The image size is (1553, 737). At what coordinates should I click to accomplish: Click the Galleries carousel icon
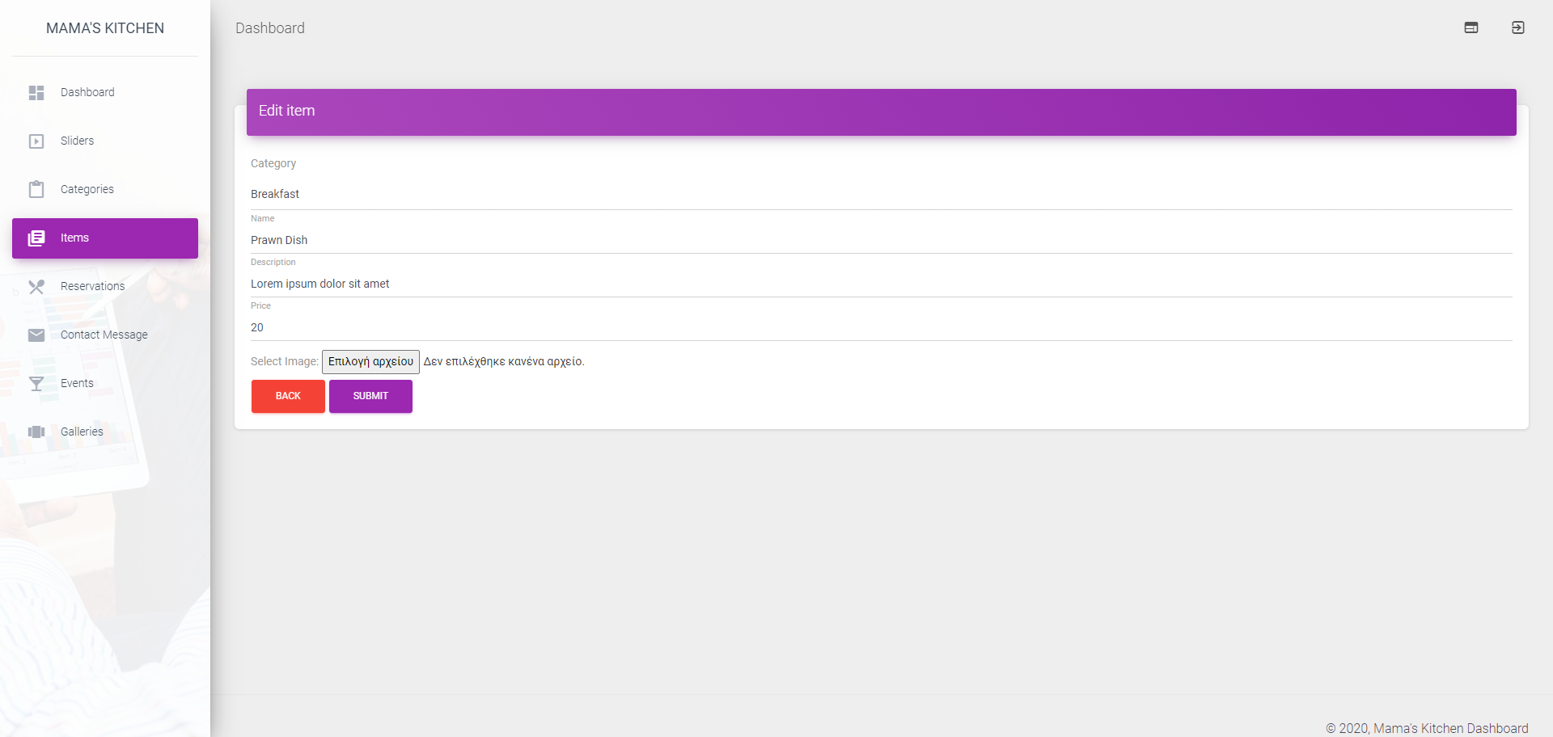36,432
